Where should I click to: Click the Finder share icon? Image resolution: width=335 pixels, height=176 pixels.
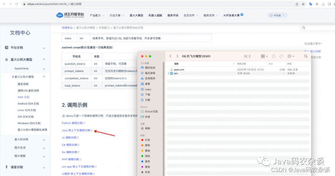274,56
